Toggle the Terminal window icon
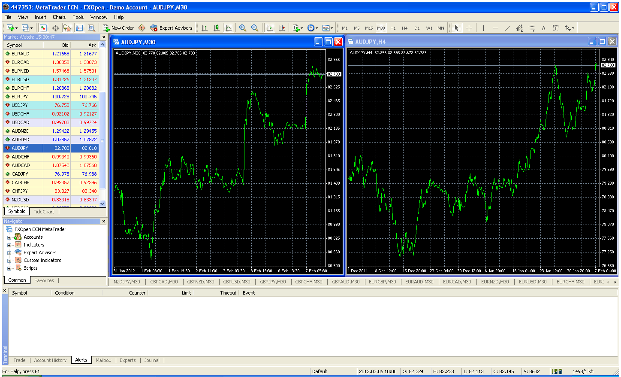Image resolution: width=621 pixels, height=377 pixels. (79, 28)
